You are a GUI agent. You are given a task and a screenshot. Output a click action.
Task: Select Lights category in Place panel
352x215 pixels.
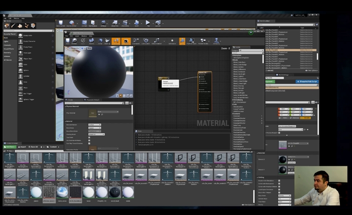(6, 41)
